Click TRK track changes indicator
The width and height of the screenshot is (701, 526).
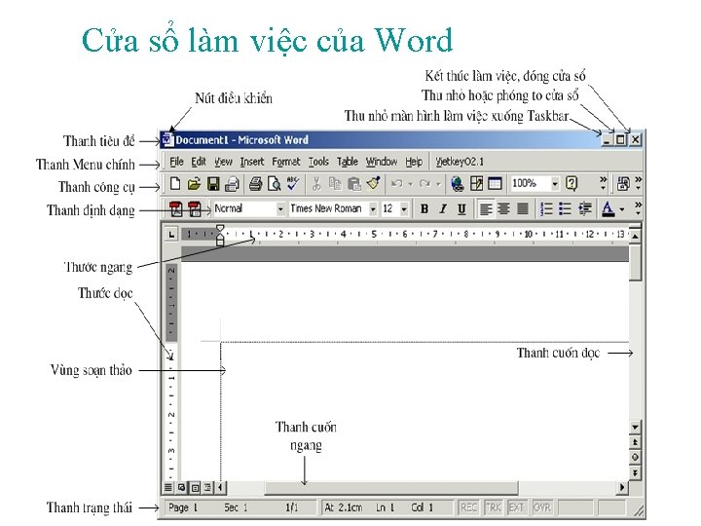(x=493, y=507)
